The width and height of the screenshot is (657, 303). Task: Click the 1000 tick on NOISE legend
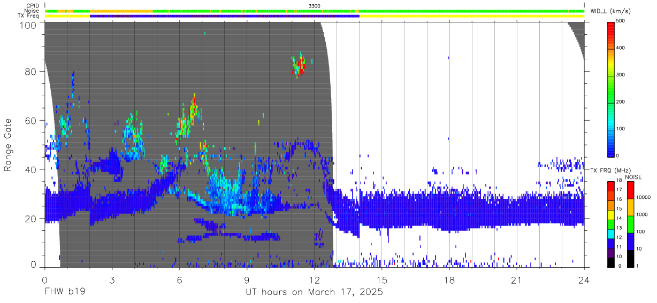[x=642, y=215]
